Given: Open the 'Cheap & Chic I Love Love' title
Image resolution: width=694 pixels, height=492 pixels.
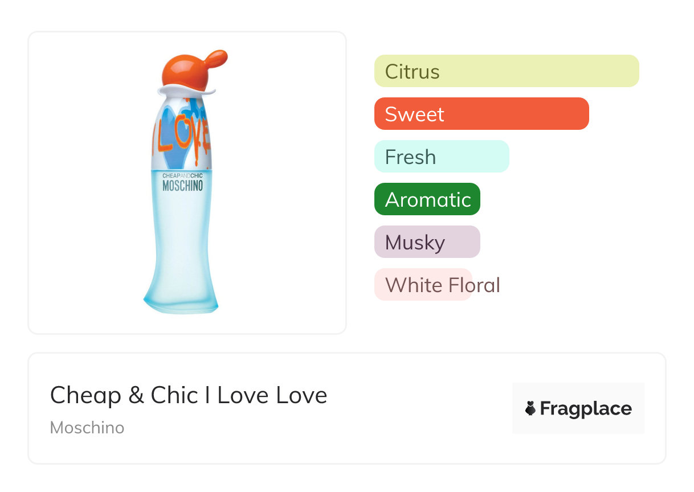Looking at the screenshot, I should tap(189, 395).
